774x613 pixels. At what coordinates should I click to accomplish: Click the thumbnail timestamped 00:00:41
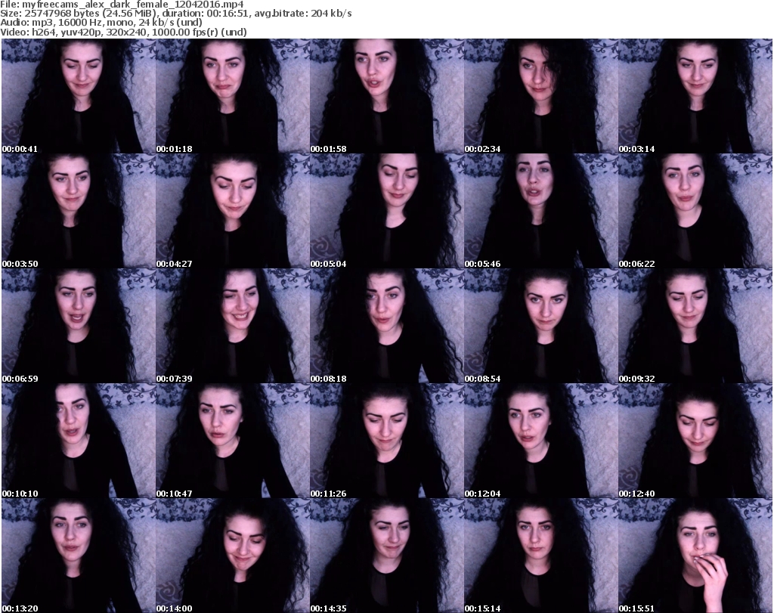click(x=78, y=96)
